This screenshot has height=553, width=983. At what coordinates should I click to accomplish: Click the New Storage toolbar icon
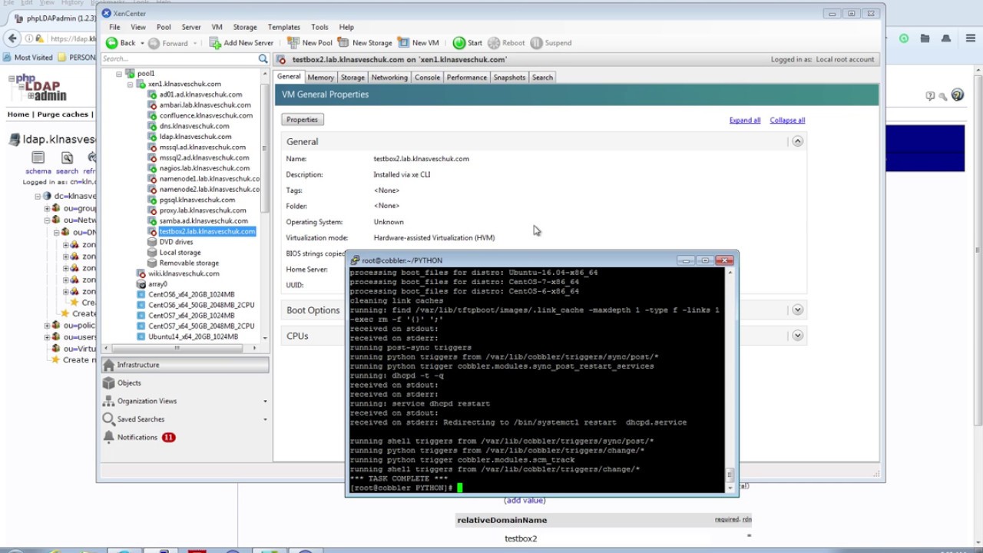click(343, 43)
